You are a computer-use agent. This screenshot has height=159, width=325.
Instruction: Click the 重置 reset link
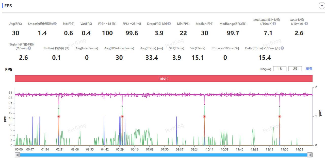pos(309,69)
